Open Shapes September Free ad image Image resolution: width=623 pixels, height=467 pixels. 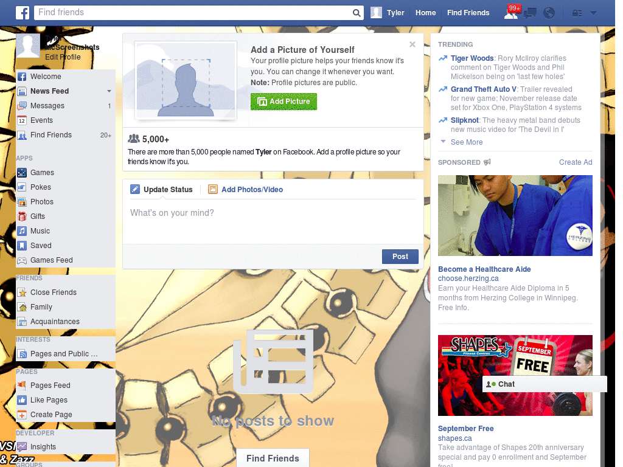[515, 376]
